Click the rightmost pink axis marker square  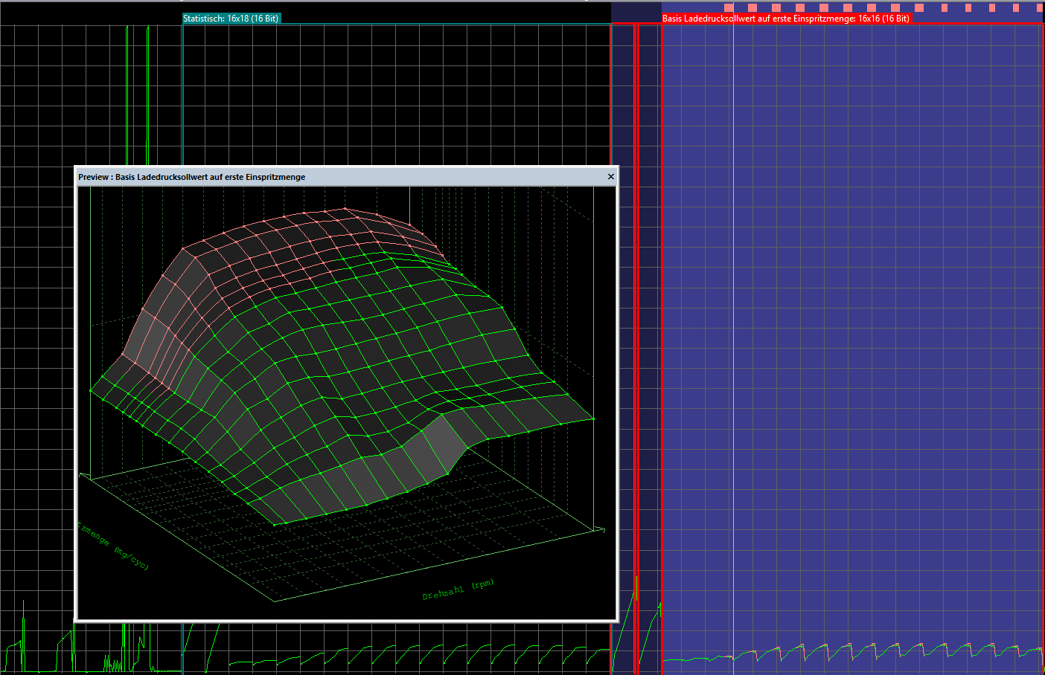[x=1039, y=8]
